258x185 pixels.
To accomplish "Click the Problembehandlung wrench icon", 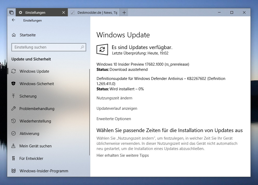I will click(x=13, y=108).
